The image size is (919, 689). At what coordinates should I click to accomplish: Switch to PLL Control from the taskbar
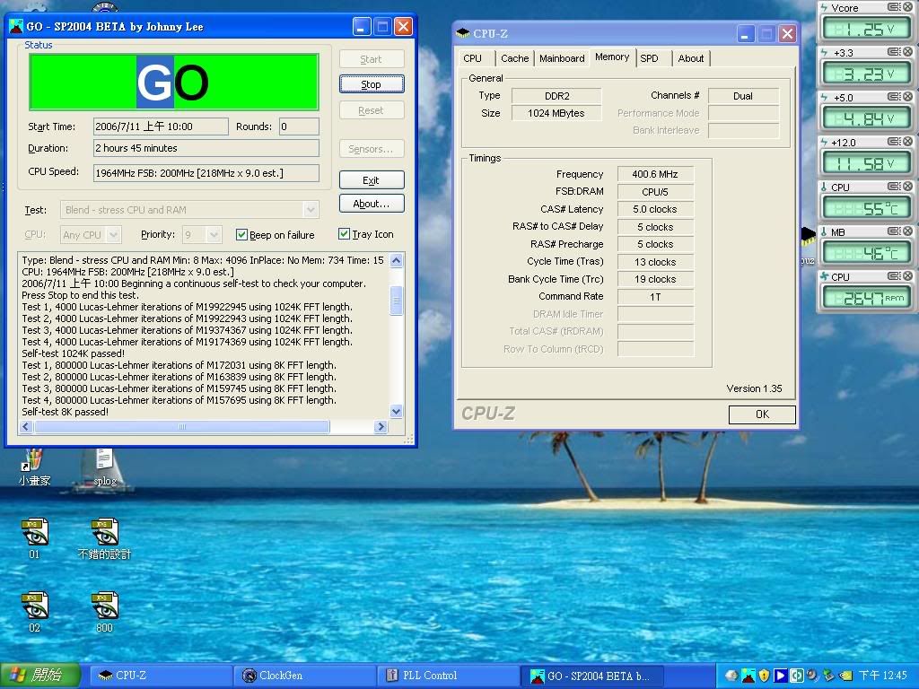pos(448,676)
